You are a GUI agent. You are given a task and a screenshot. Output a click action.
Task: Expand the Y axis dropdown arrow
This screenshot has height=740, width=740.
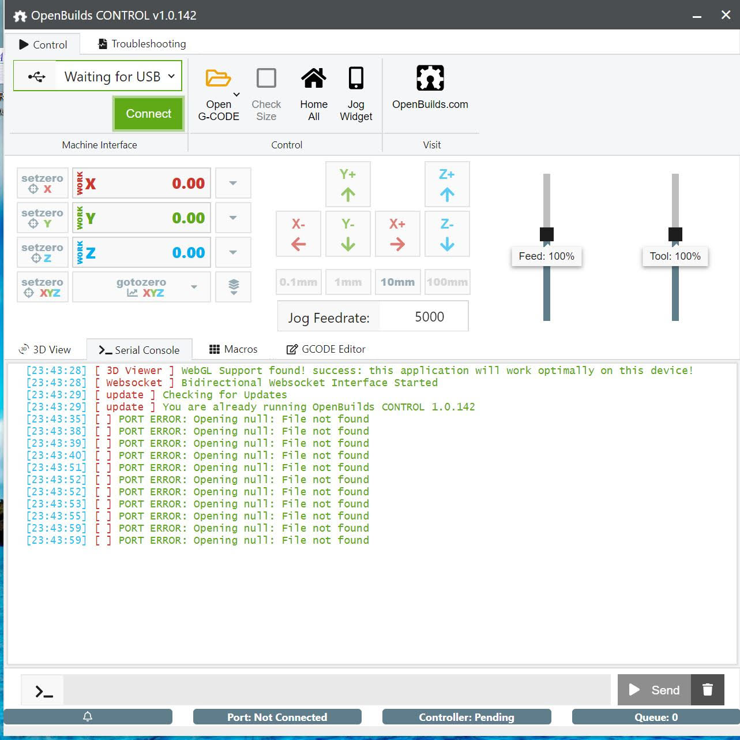[x=233, y=218]
